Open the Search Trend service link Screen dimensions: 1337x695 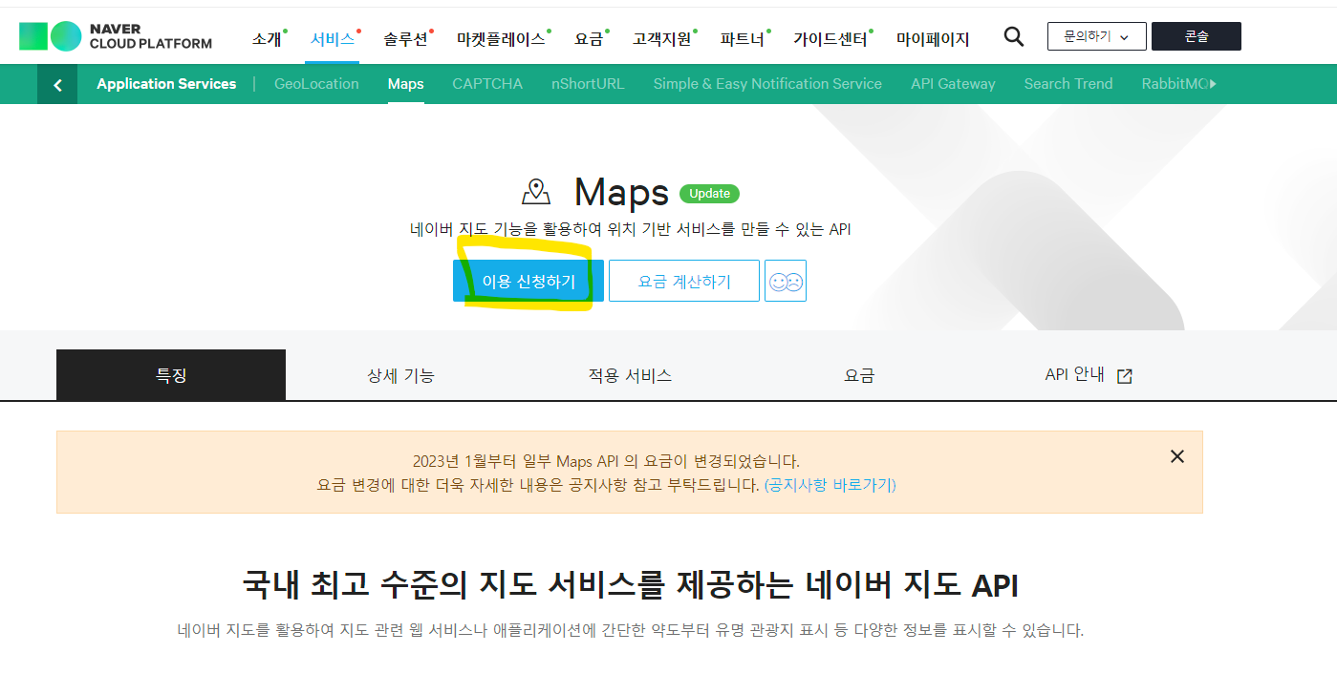[x=1068, y=84]
